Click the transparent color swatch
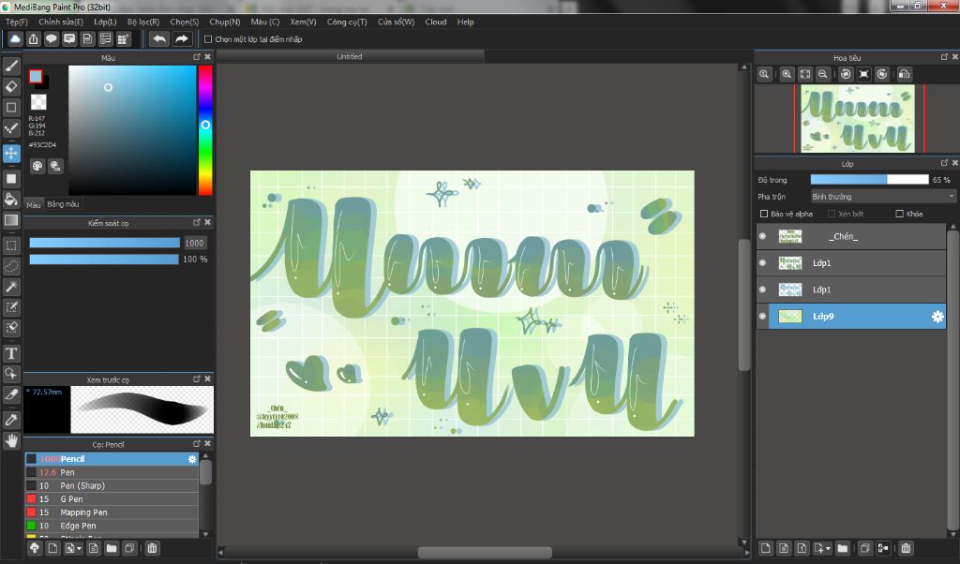Screen dimensions: 960x564 pos(38,101)
